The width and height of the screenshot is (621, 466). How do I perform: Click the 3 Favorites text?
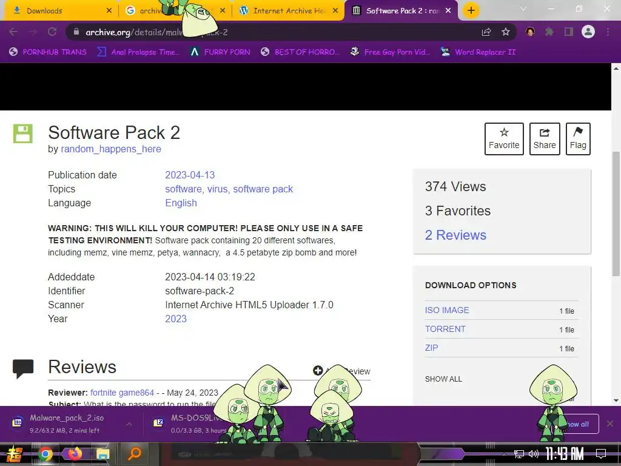tap(458, 211)
